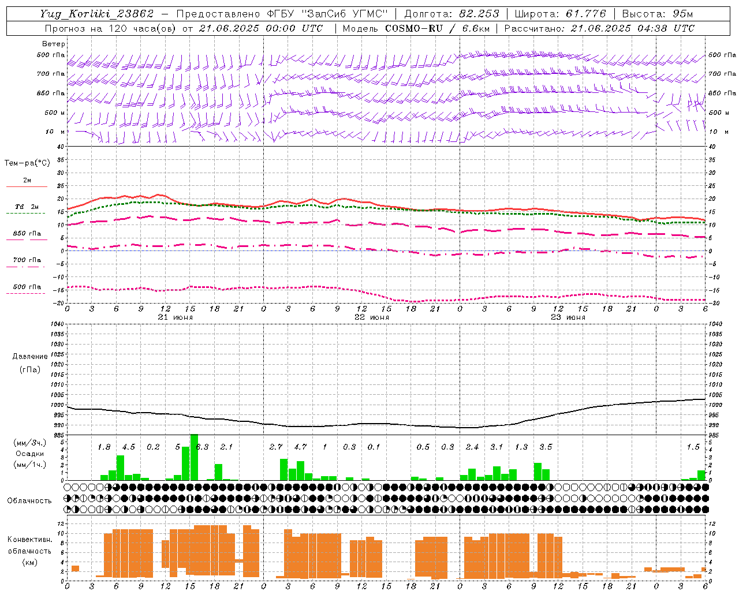Image resolution: width=739 pixels, height=591 pixels.
Task: Click the Модель COSMO-RU / 6.6км label
Action: tap(416, 28)
